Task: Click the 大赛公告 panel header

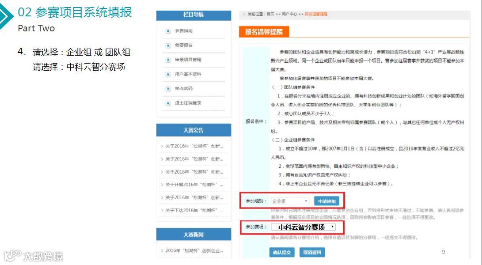Action: 194,130
